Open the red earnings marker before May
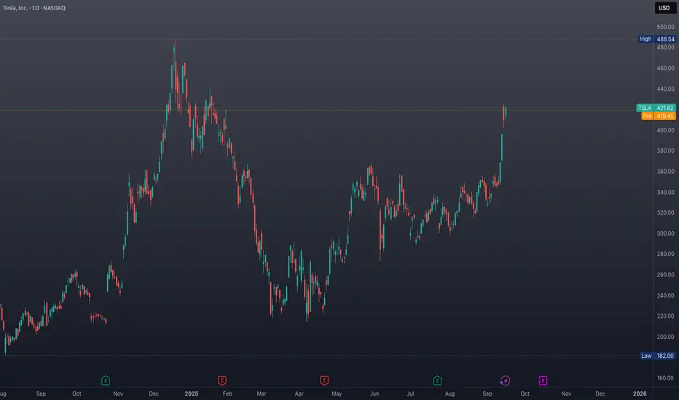Screen dimensions: 679x400 (324, 380)
